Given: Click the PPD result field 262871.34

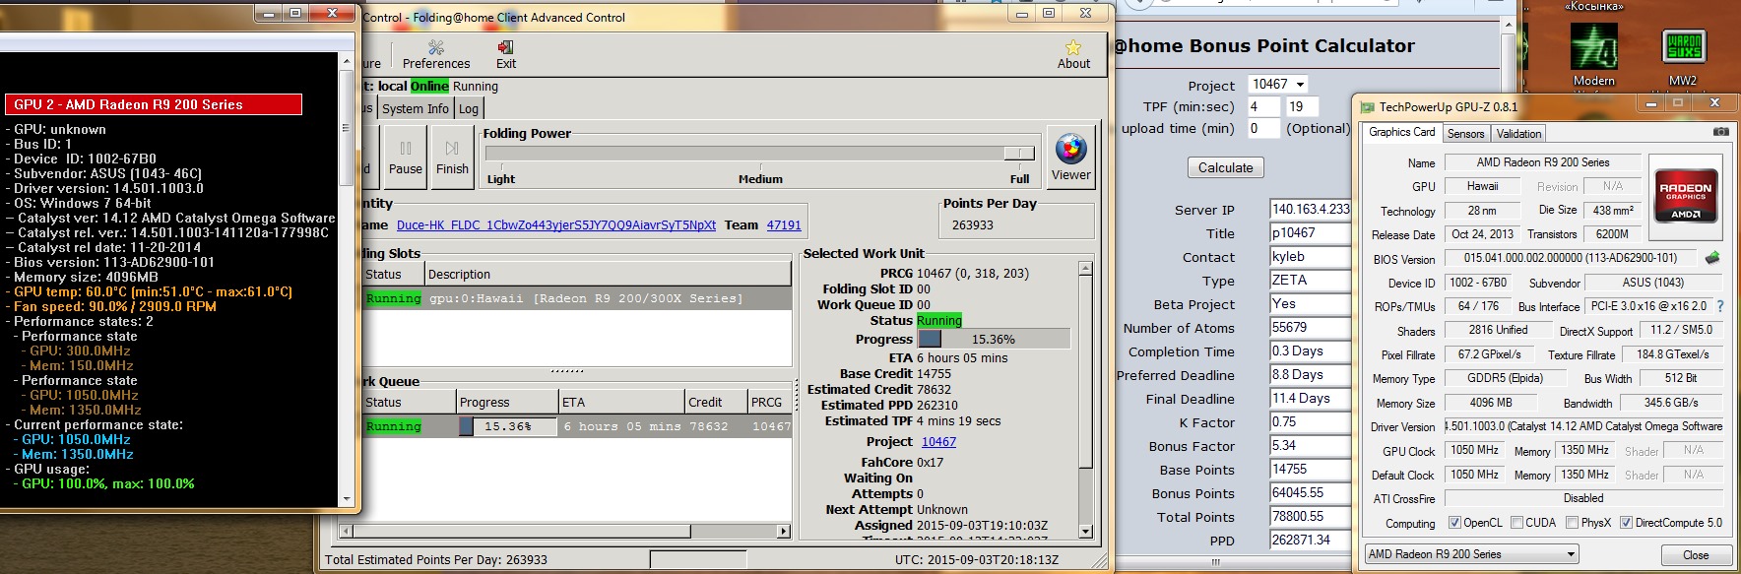Looking at the screenshot, I should click(x=1310, y=540).
